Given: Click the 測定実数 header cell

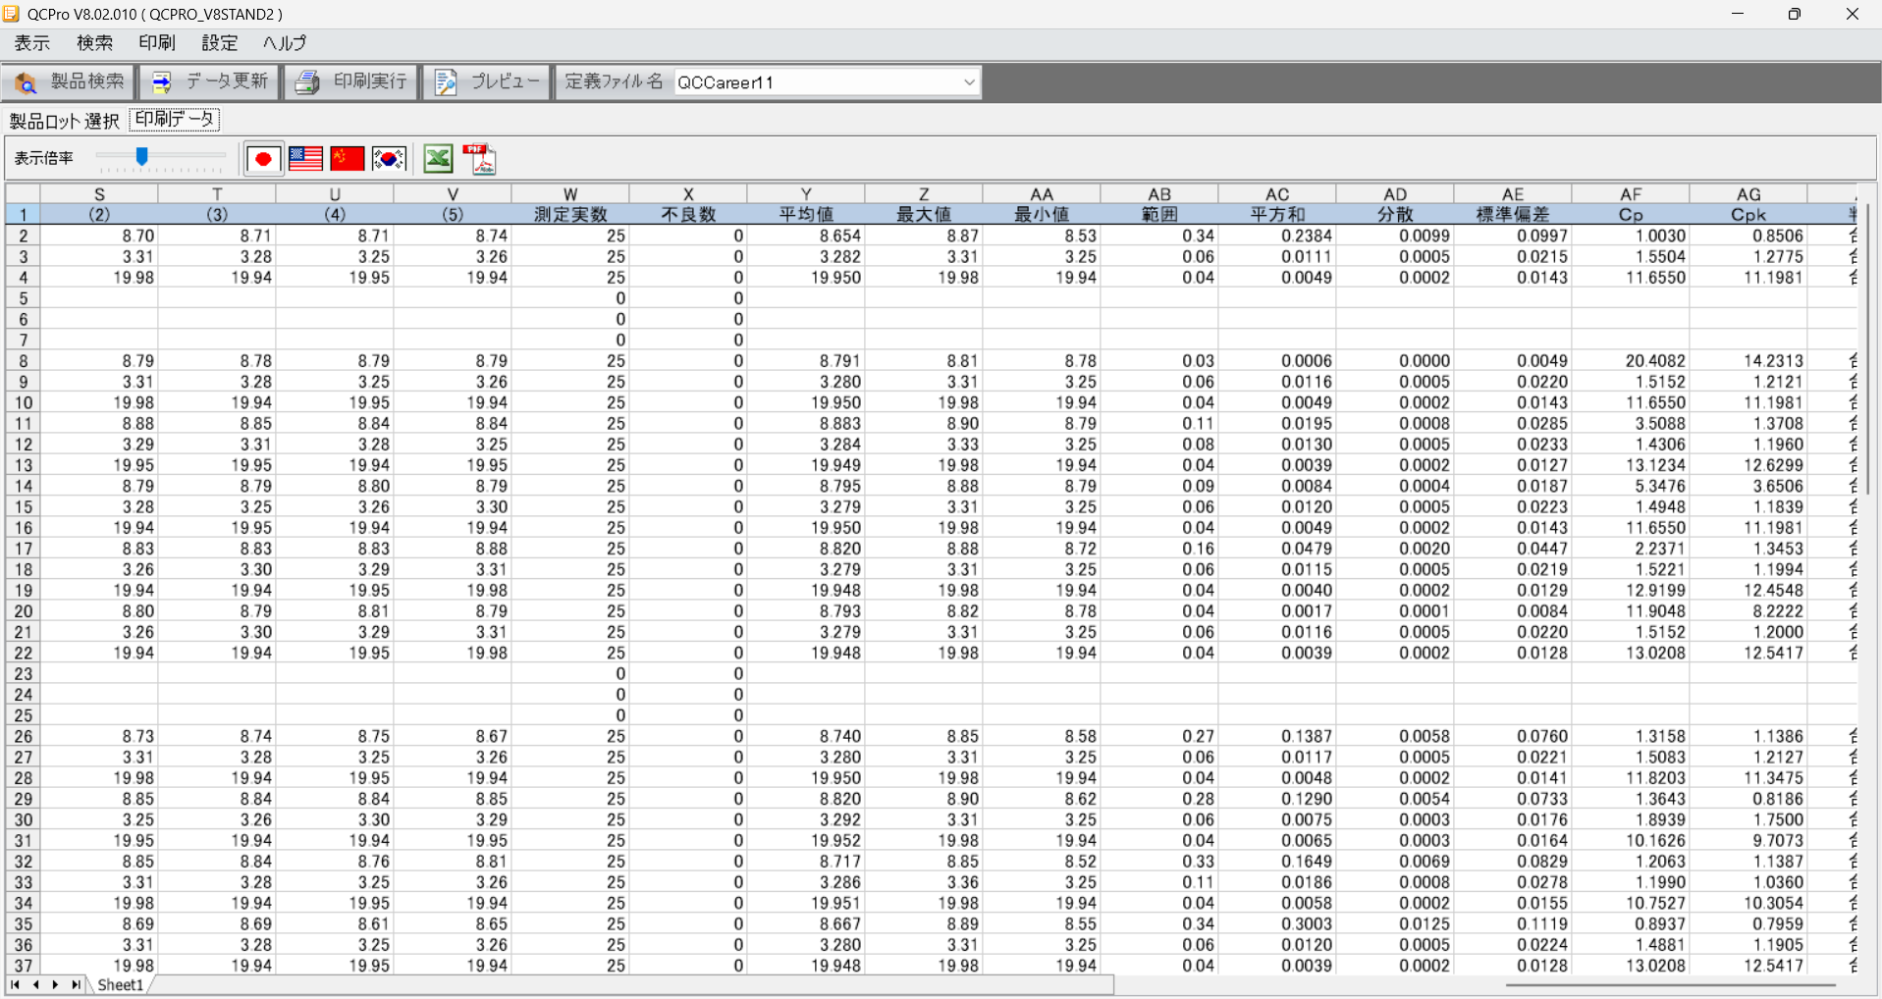Looking at the screenshot, I should click(x=570, y=215).
